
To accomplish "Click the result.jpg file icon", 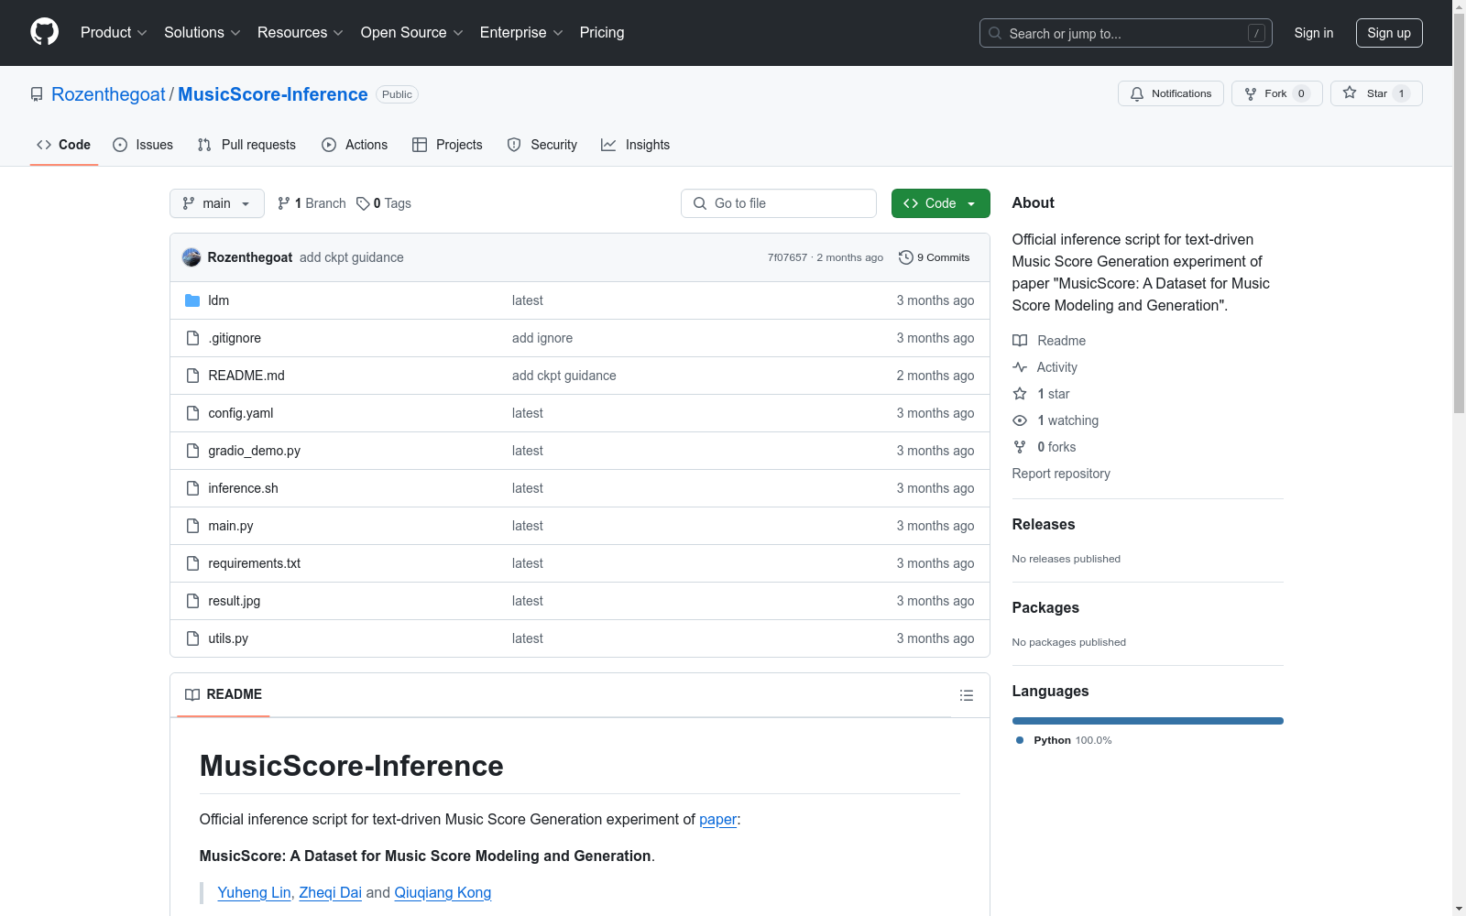I will [x=192, y=601].
